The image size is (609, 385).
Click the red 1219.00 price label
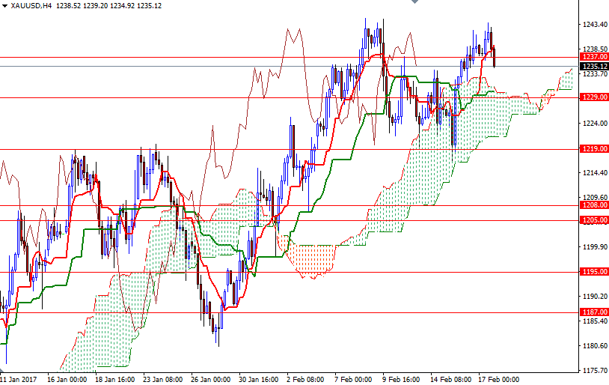593,148
